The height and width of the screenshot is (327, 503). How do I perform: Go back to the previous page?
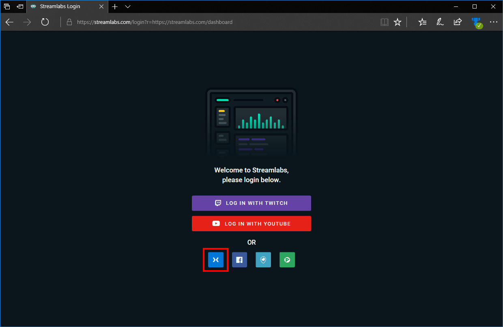point(9,22)
